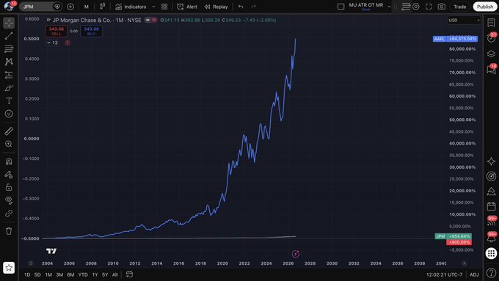Viewport: 499px width, 281px height.
Task: Collapse the 13 indicators legend
Action: pos(52,43)
